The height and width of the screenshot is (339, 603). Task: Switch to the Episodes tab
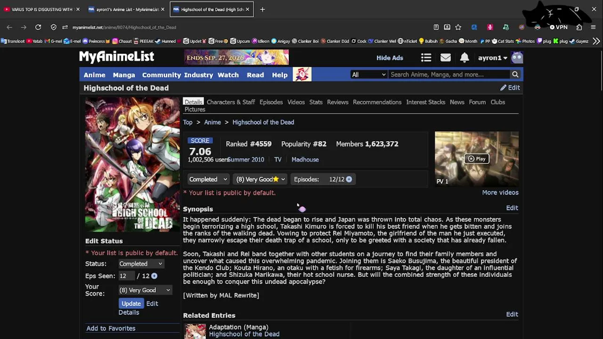click(x=271, y=102)
